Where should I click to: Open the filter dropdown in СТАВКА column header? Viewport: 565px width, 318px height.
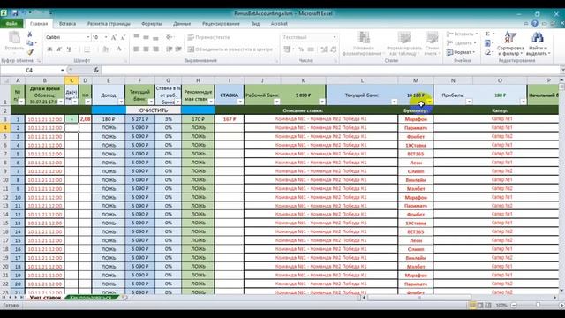240,102
